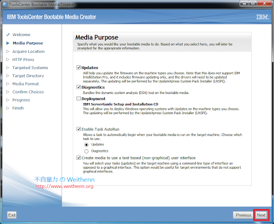Image resolution: width=274 pixels, height=224 pixels.
Task: Click the IBM ToolsCenter Bootable Media Creator banner title
Action: (52, 17)
